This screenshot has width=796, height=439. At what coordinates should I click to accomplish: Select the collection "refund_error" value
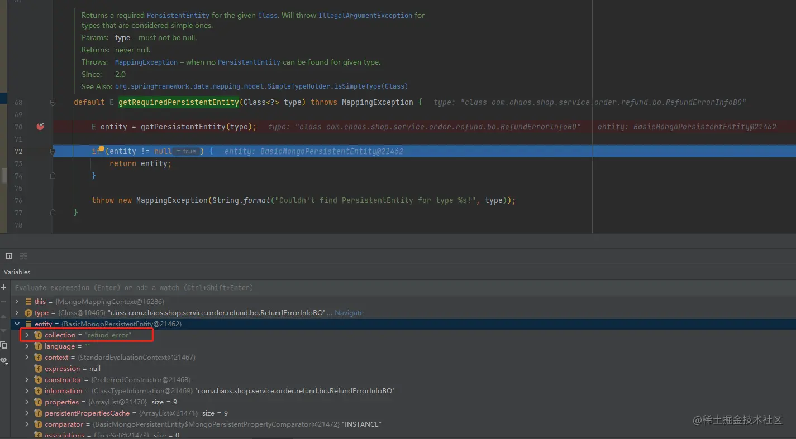coord(108,335)
